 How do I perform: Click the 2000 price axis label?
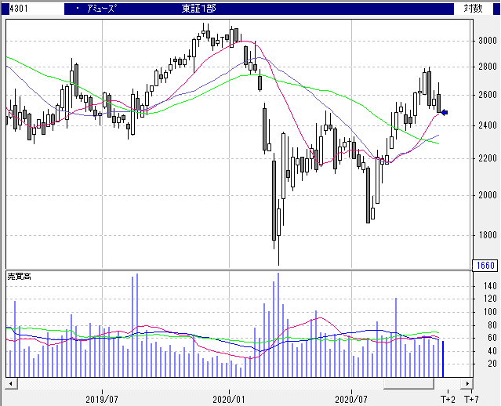pyautogui.click(x=488, y=195)
